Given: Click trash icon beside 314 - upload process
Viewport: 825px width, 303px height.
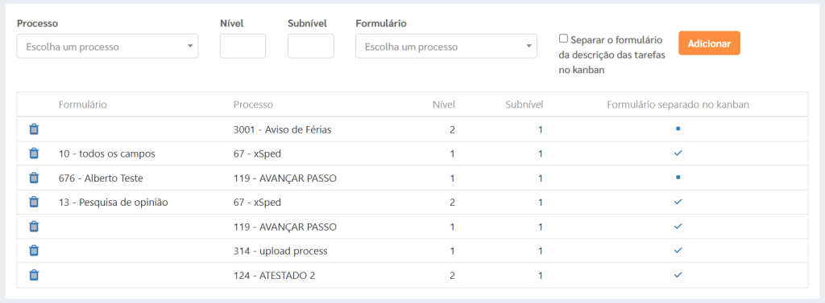Looking at the screenshot, I should 34,251.
